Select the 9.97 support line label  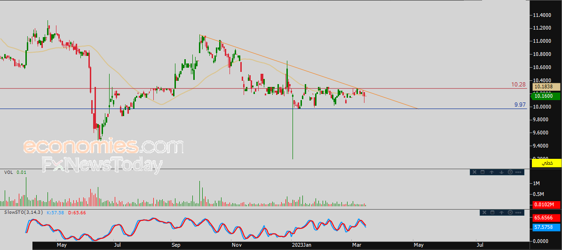click(521, 105)
